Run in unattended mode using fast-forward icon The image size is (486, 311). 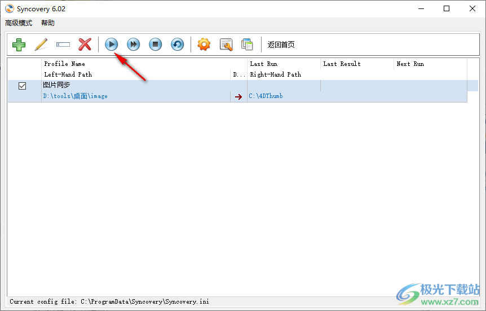pos(133,45)
